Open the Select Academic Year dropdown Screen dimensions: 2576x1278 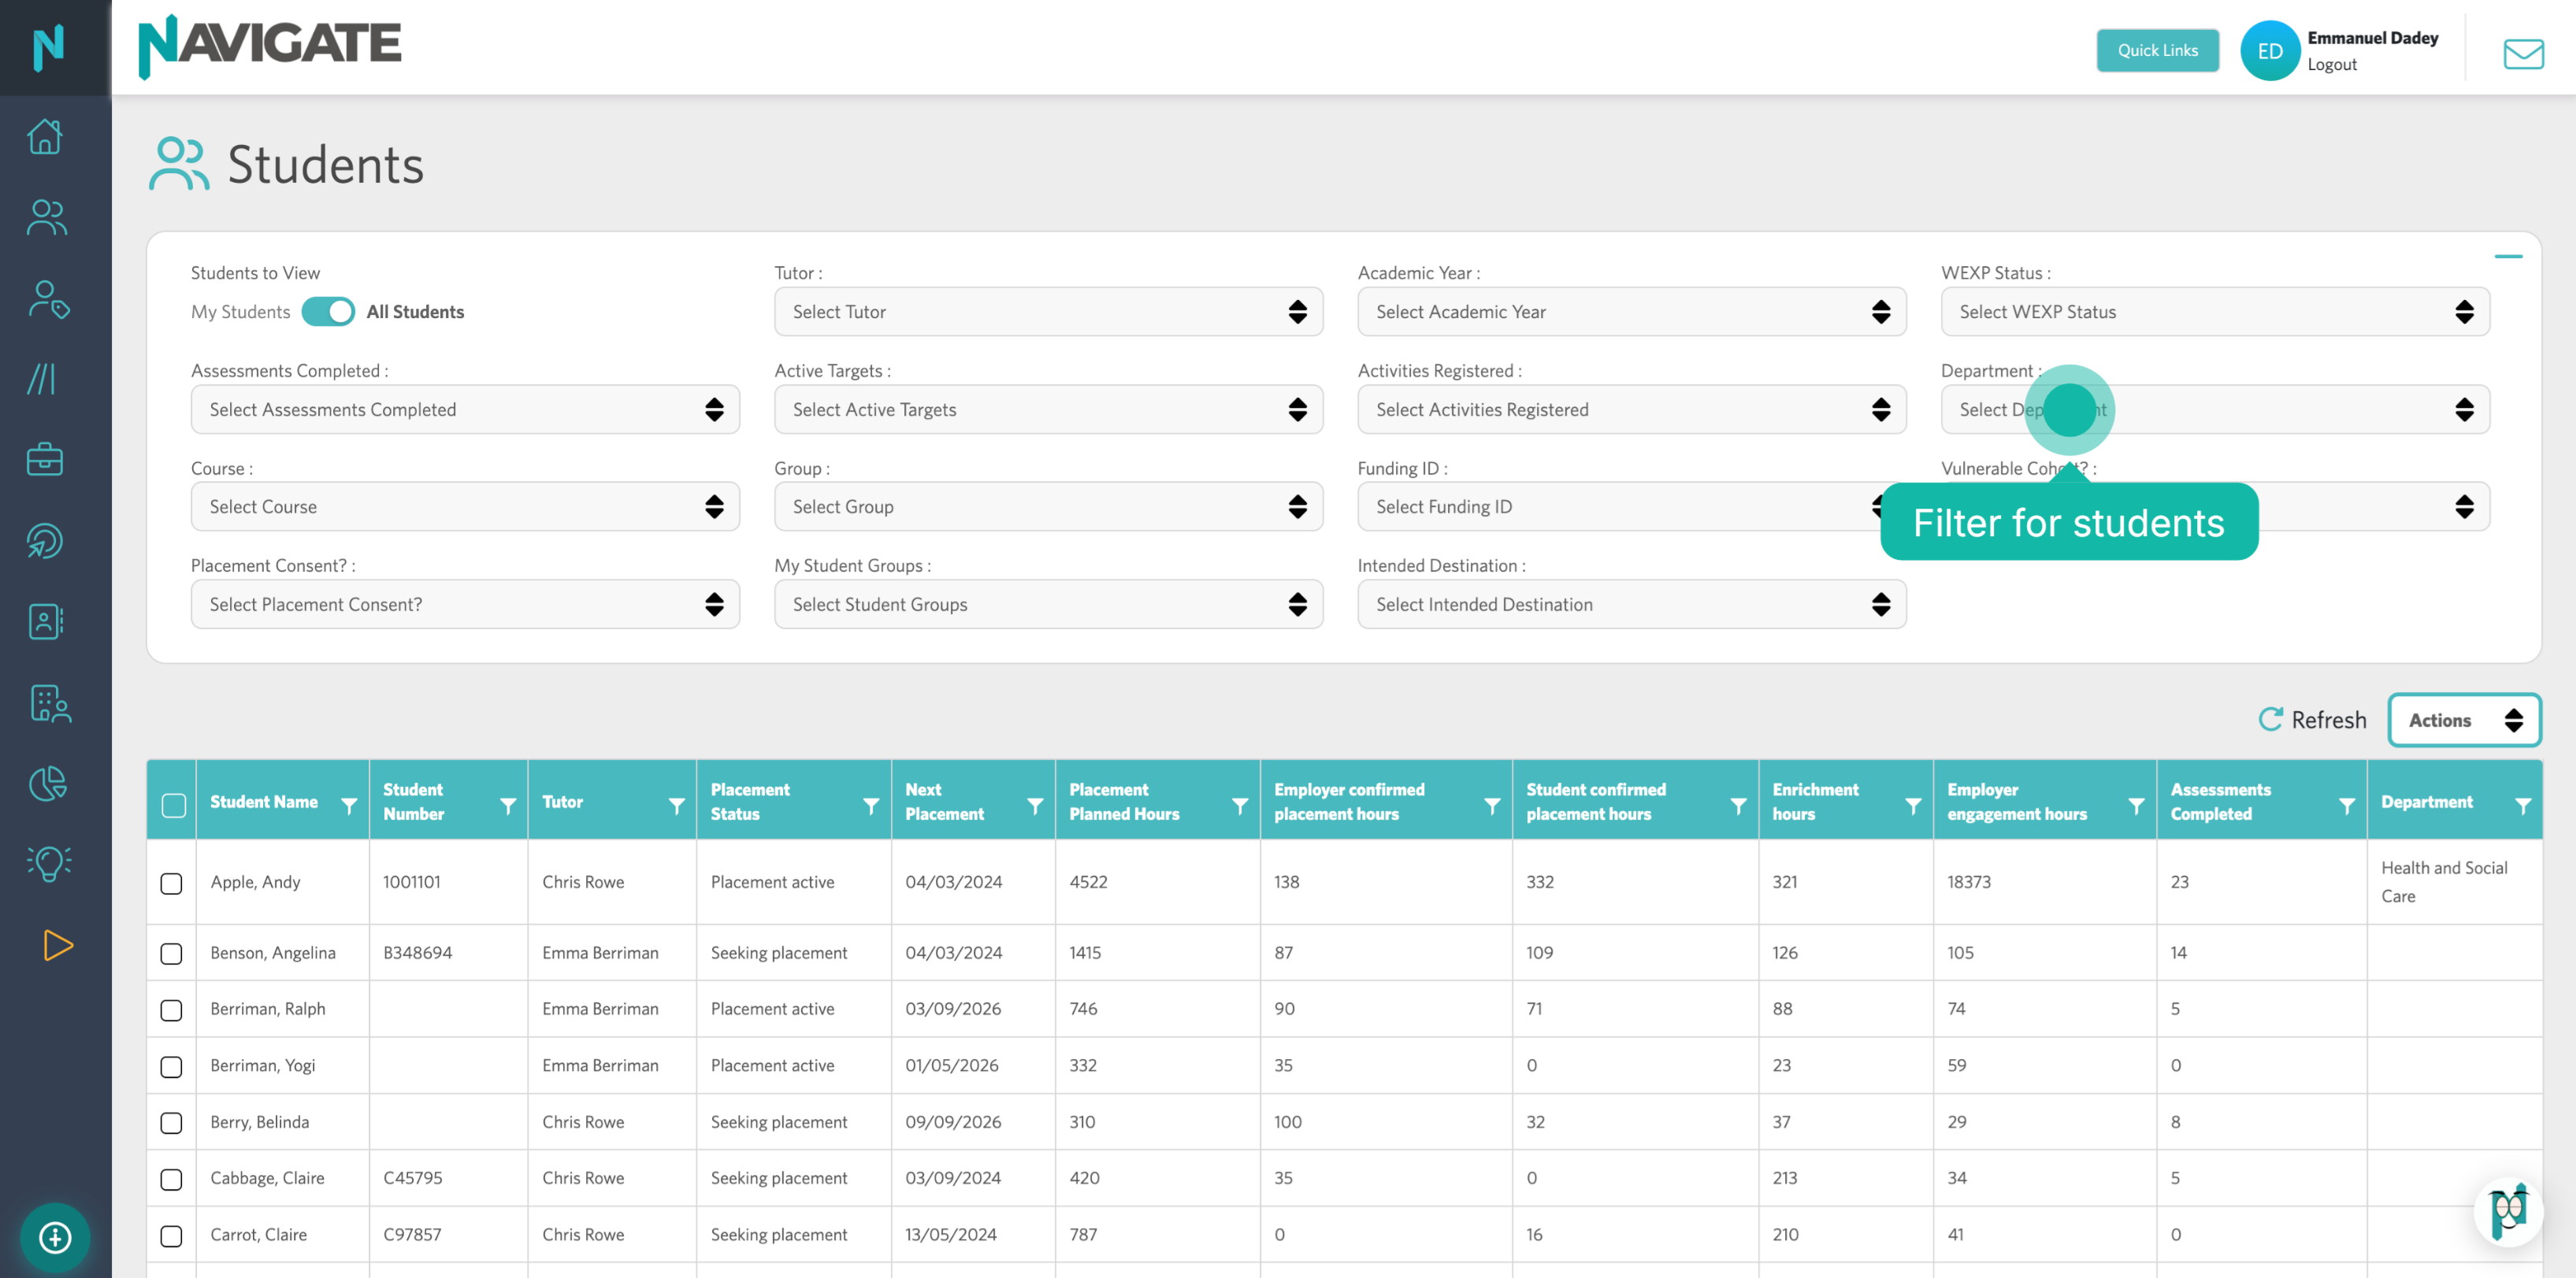point(1631,312)
